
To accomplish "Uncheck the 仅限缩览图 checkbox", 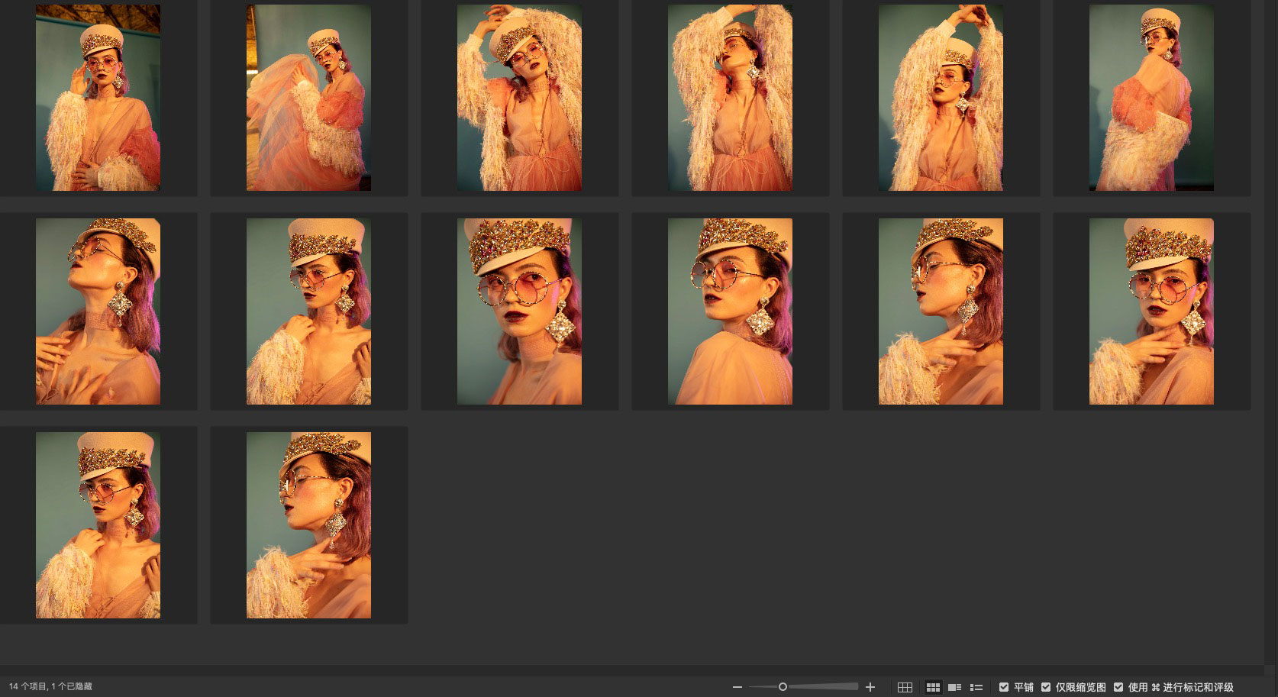I will click(x=1046, y=687).
